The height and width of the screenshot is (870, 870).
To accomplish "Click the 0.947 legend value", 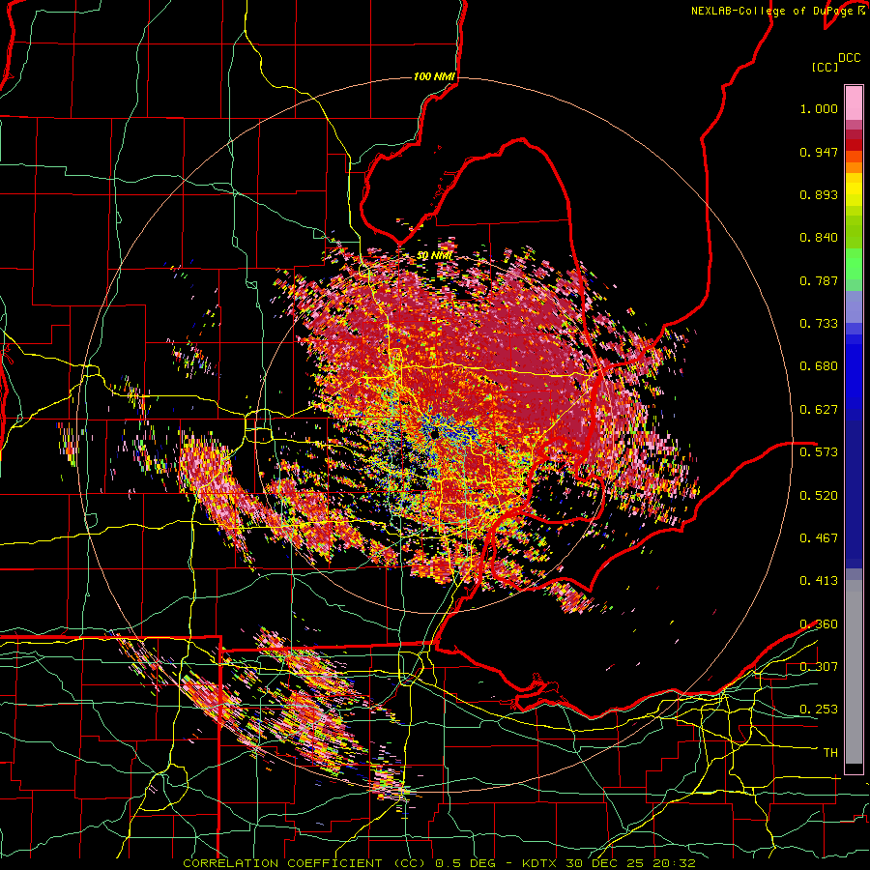I will tap(819, 152).
